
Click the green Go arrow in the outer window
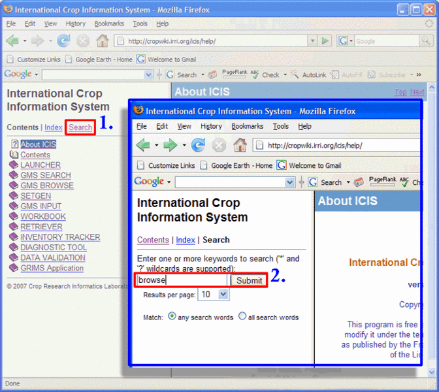[x=325, y=41]
